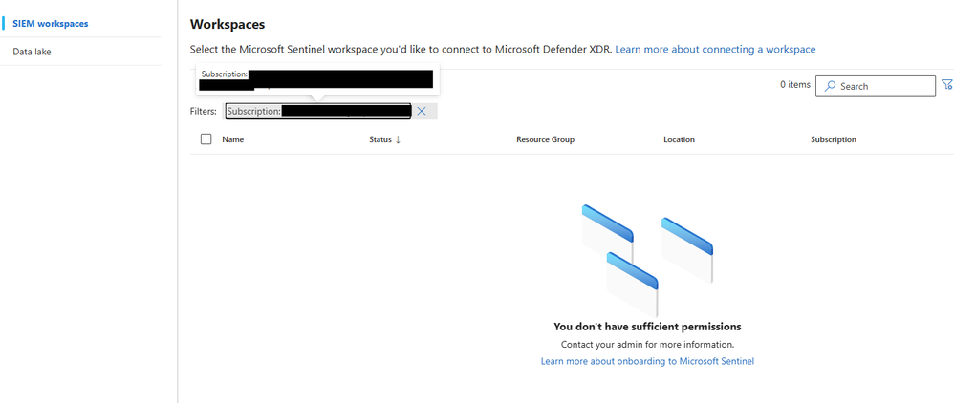Open the SIEM workspaces section

[51, 24]
